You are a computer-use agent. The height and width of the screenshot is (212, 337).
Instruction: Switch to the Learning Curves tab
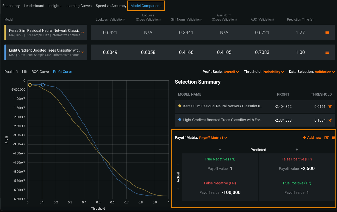coord(78,6)
